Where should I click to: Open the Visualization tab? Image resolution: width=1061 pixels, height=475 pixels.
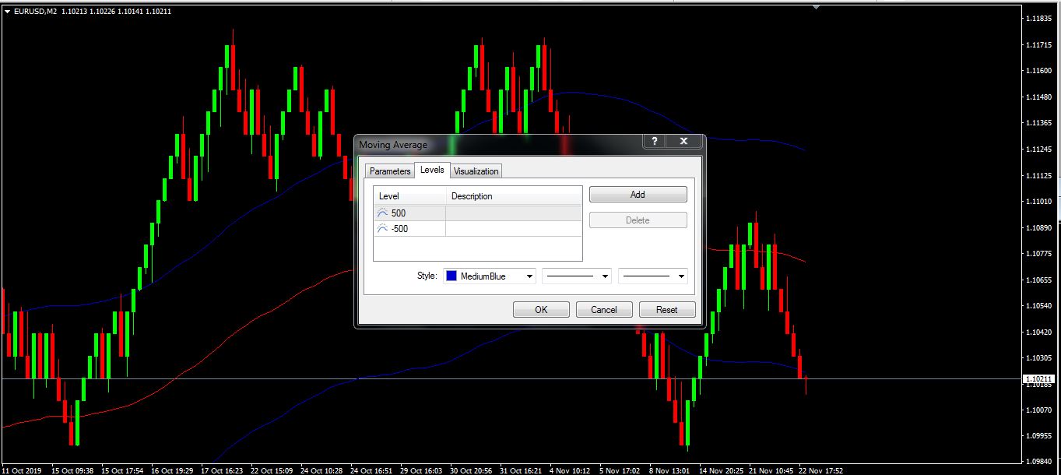click(x=476, y=171)
